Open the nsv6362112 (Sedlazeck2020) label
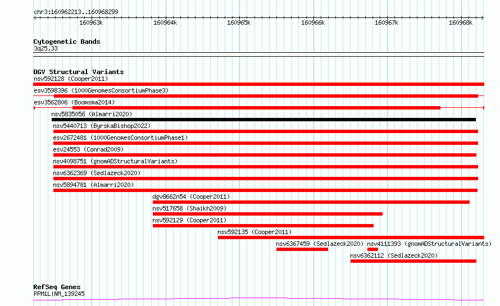Viewport: 500px width, 306px height. [394, 255]
